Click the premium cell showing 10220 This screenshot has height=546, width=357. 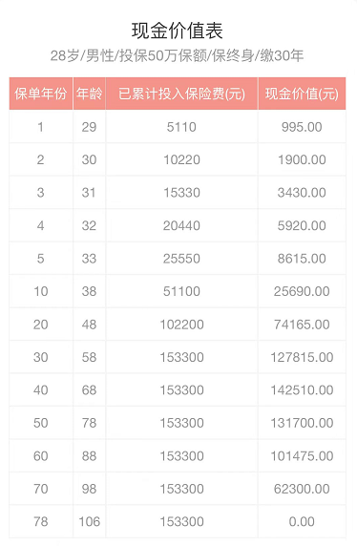point(181,159)
